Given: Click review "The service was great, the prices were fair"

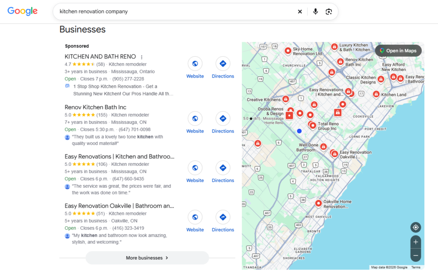Looking at the screenshot, I should [x=121, y=189].
